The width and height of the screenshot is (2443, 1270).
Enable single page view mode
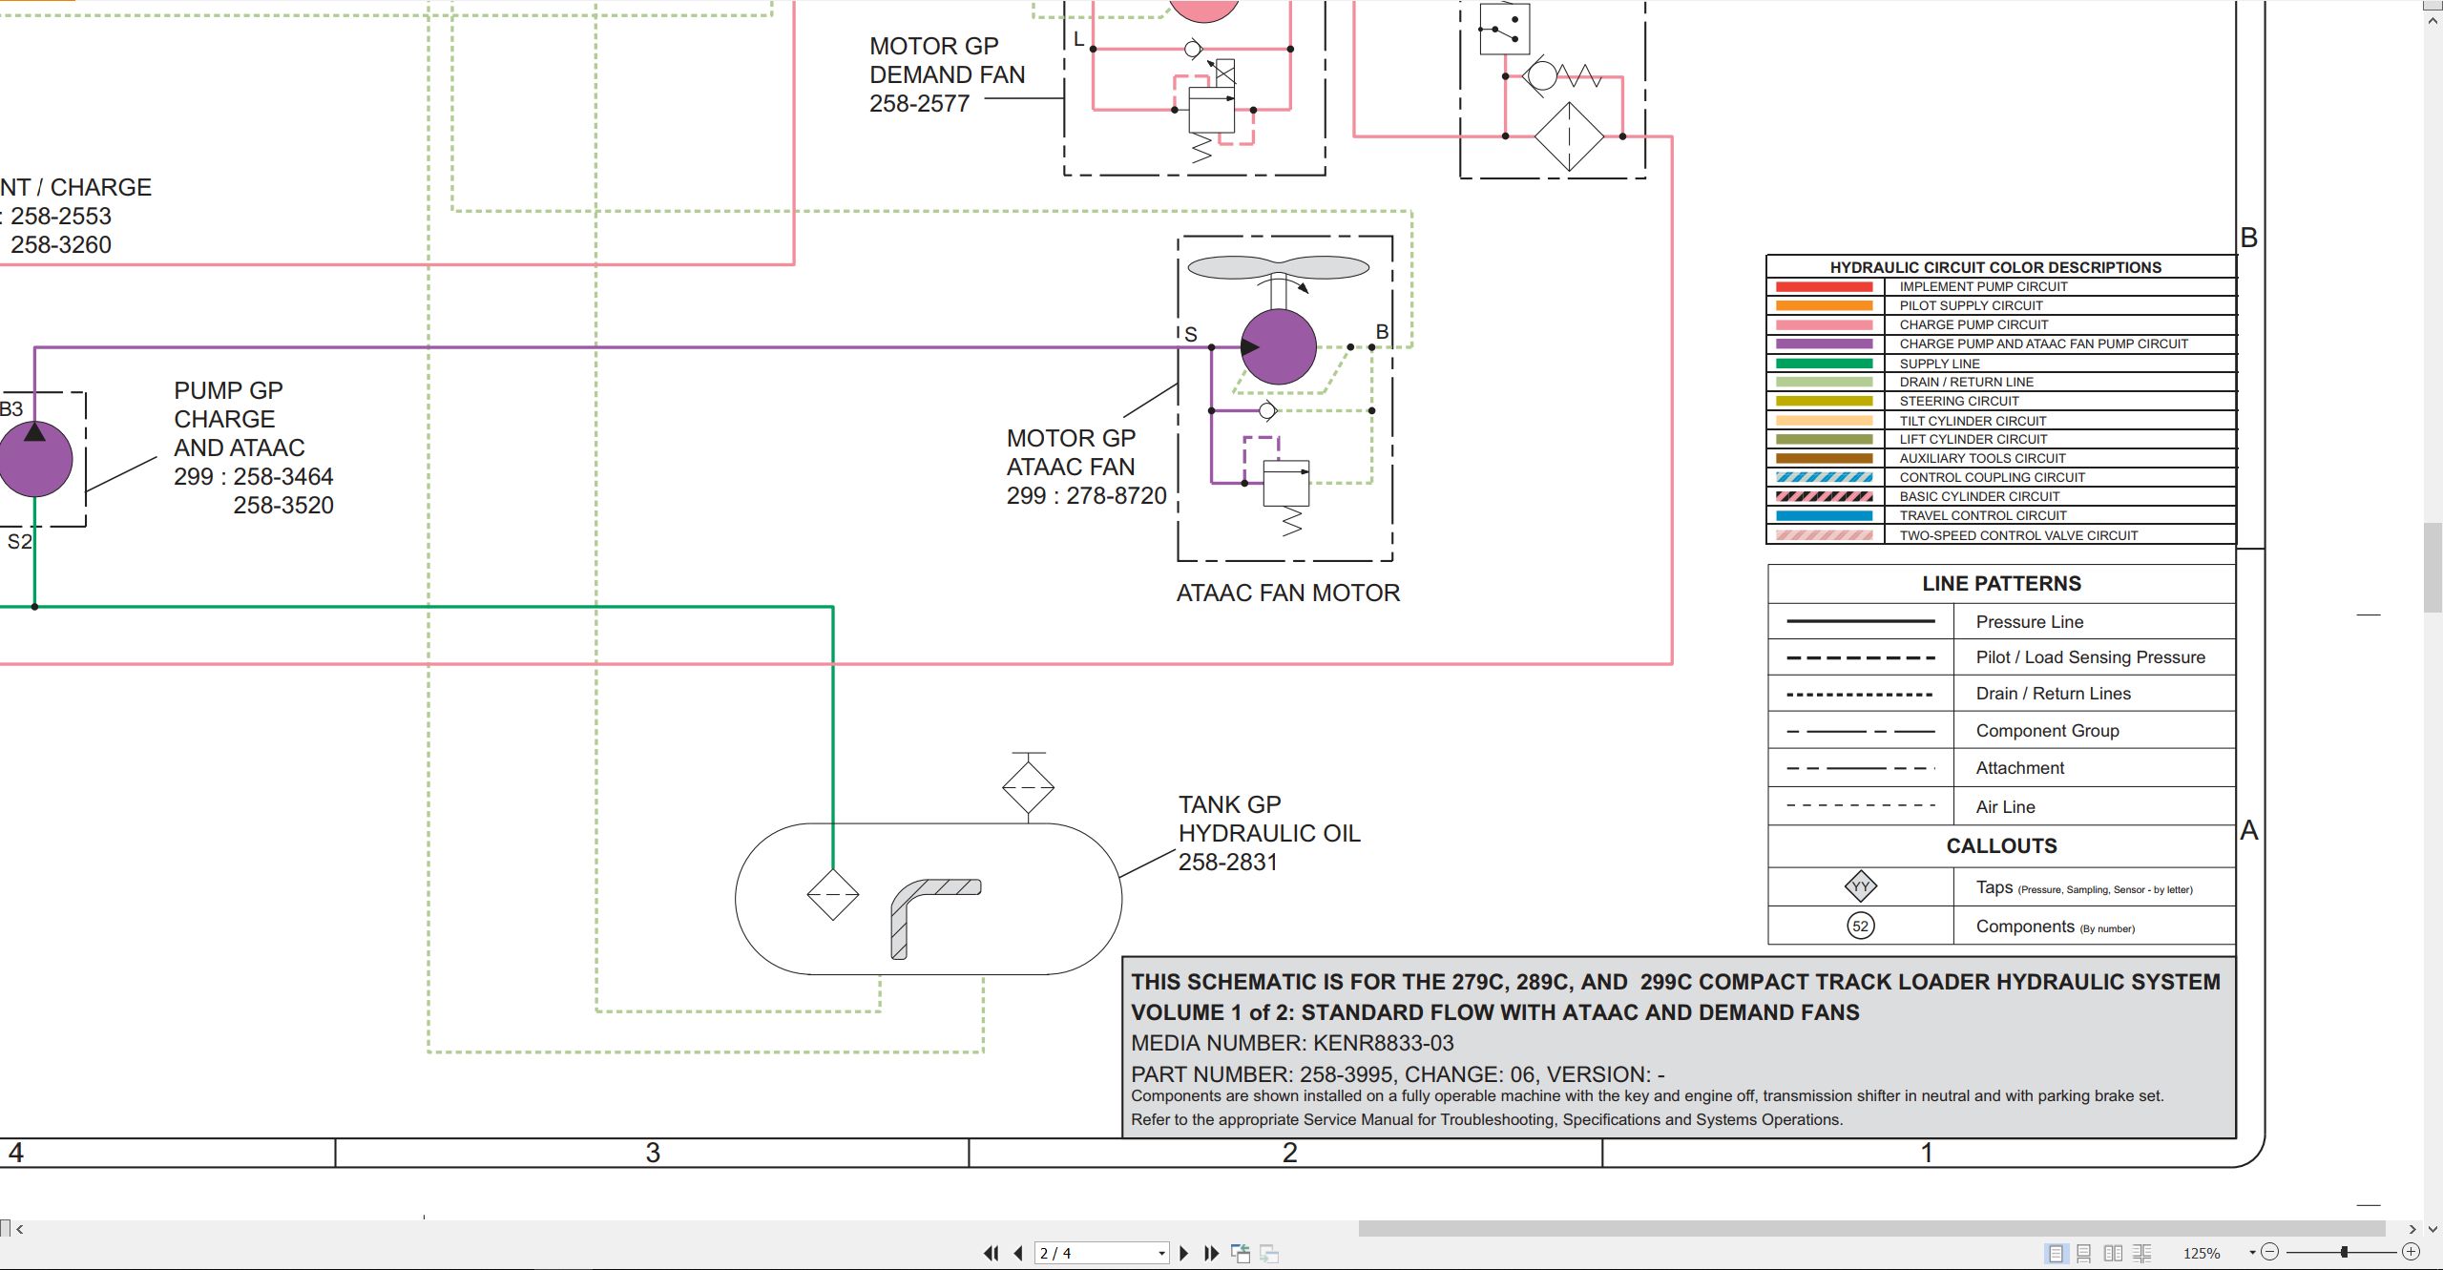click(x=2056, y=1253)
